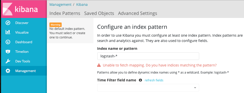Click the refresh fields link
Image resolution: width=244 pixels, height=93 pixels.
(x=154, y=80)
